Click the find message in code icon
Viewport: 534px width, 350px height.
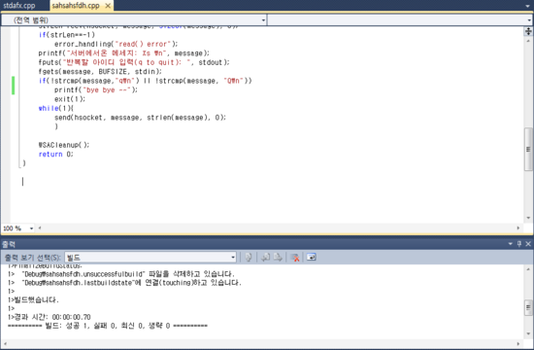point(249,258)
